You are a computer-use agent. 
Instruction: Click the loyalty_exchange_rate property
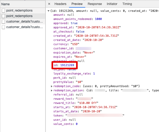pyautogui.click(x=74, y=73)
